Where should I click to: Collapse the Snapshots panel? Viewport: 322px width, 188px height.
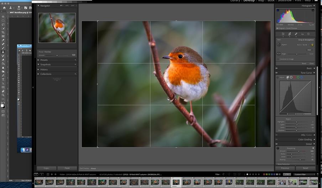click(x=38, y=64)
